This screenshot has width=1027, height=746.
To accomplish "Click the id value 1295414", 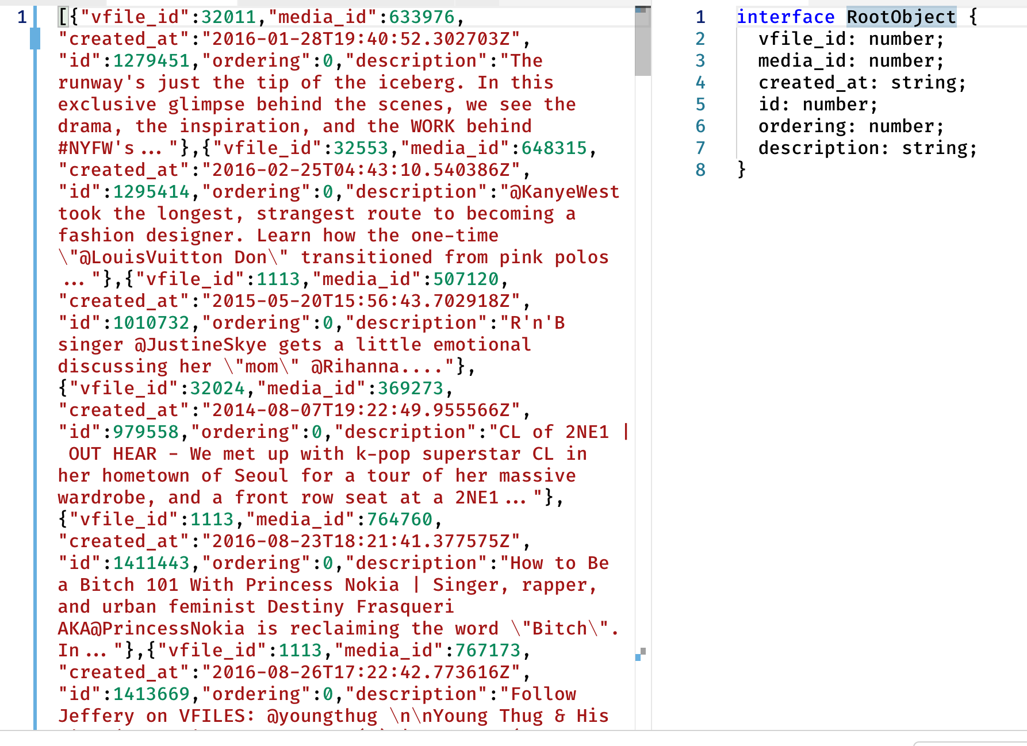I will pyautogui.click(x=151, y=192).
